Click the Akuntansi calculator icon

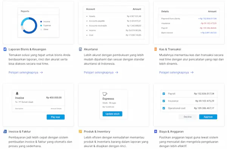[80, 49]
